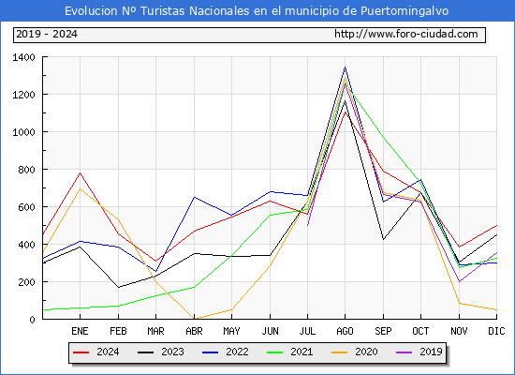
Task: Click the 2019 legend label
Action: point(431,352)
